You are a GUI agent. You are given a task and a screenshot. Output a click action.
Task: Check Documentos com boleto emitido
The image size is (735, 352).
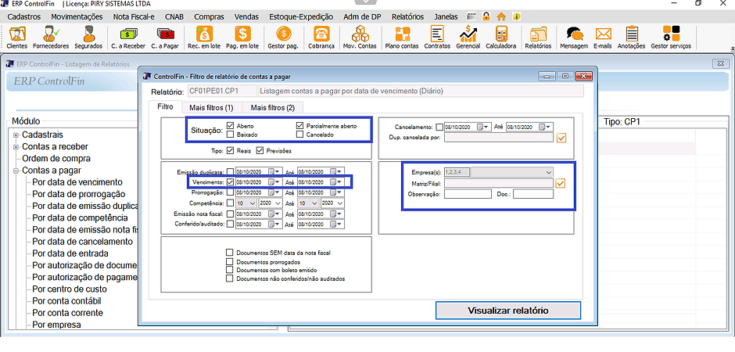coord(229,270)
